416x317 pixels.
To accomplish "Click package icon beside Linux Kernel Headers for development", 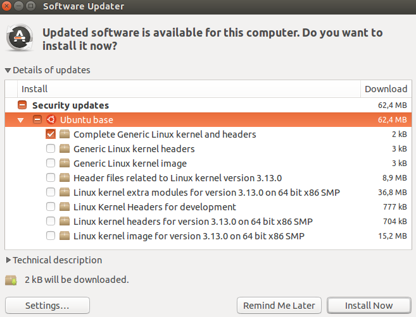I will click(64, 207).
